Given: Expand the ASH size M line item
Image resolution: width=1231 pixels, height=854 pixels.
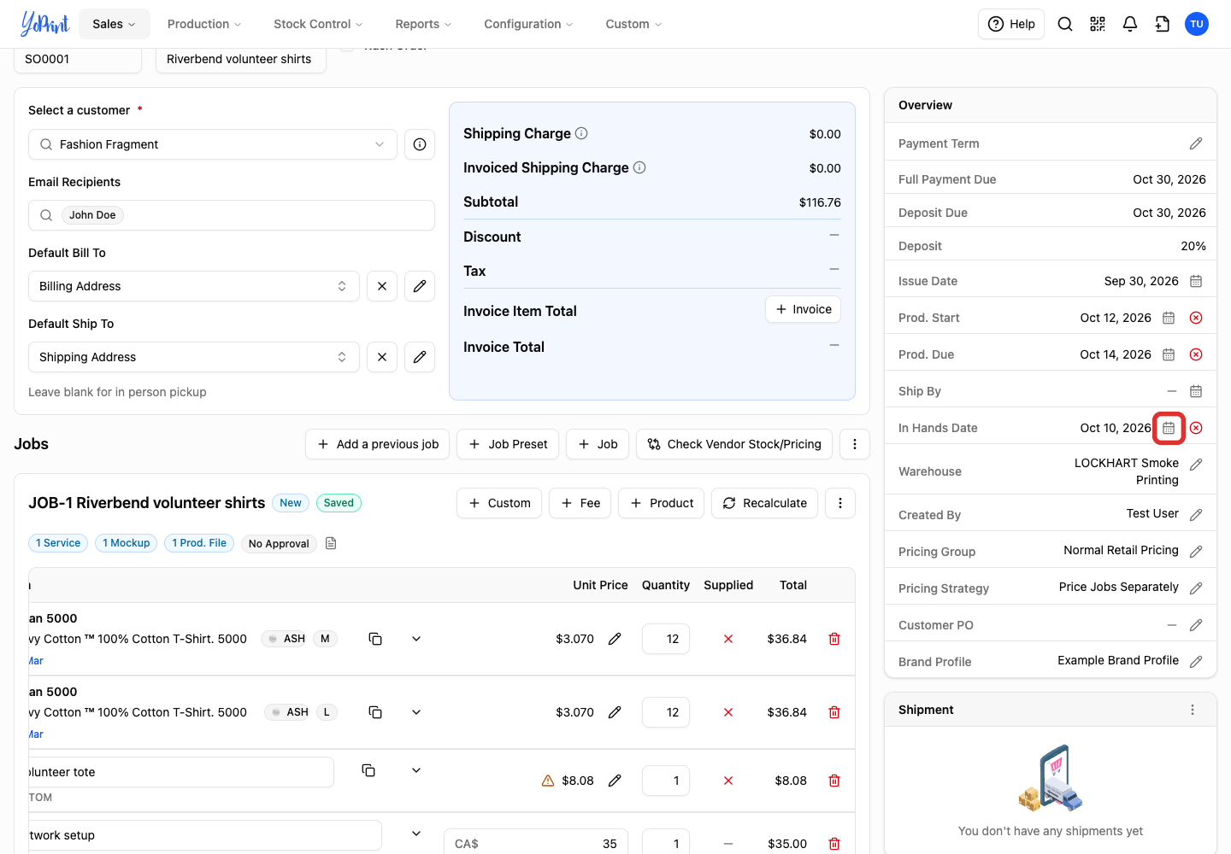Looking at the screenshot, I should (x=416, y=639).
